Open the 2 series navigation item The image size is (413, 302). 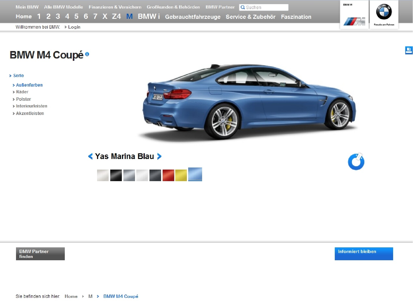click(48, 16)
